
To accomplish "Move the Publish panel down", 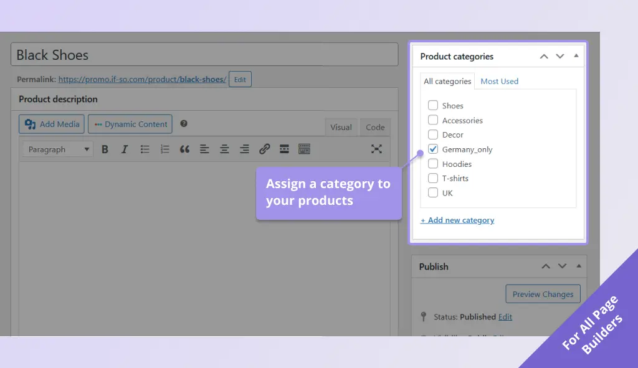I will point(561,267).
